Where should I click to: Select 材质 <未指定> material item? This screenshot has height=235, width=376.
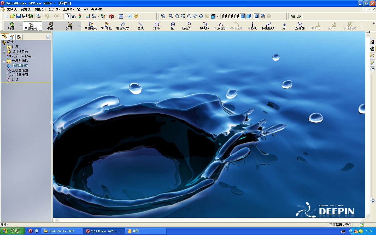click(22, 56)
